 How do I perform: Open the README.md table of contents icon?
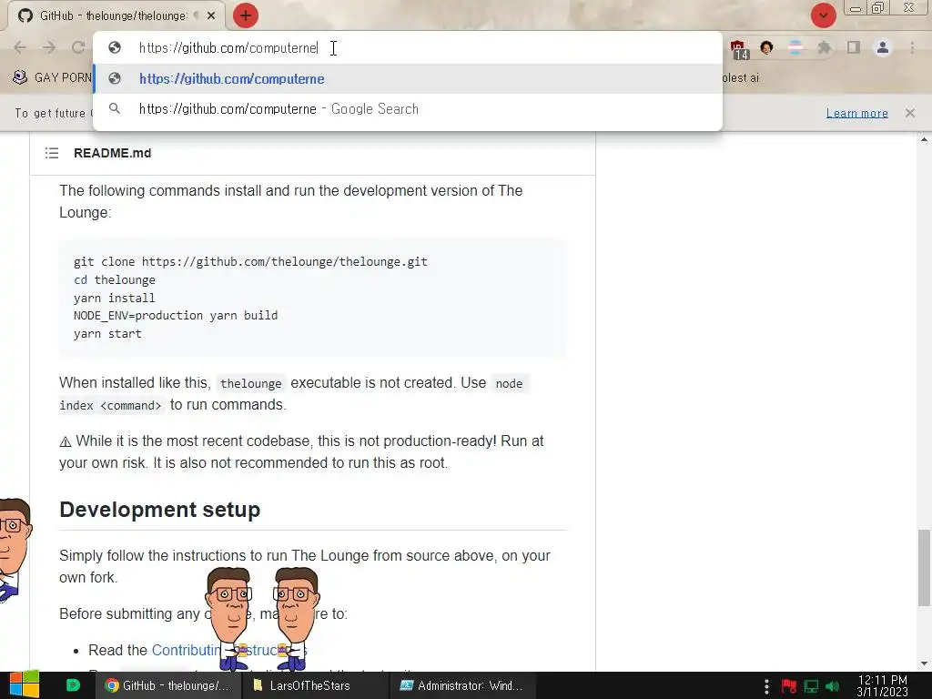52,153
